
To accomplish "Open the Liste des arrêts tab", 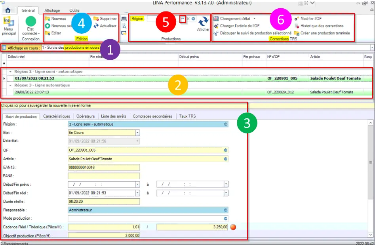I will [114, 116].
